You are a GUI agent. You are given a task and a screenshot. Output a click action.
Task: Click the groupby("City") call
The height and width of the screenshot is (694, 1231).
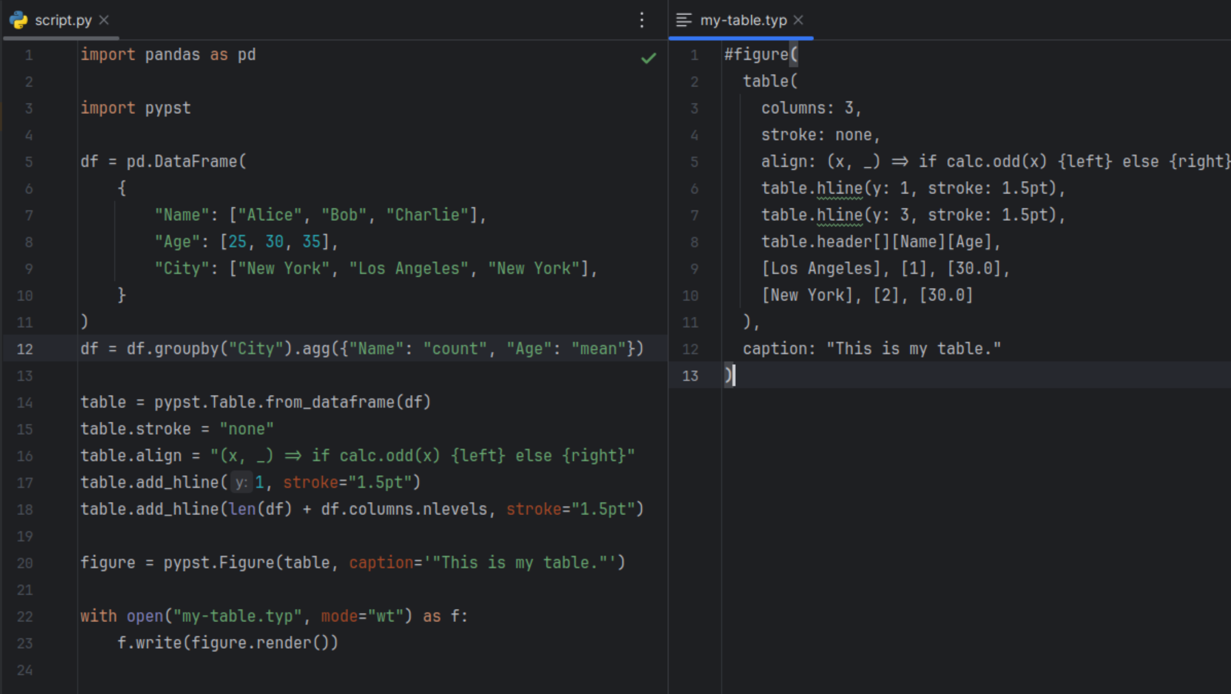(224, 348)
